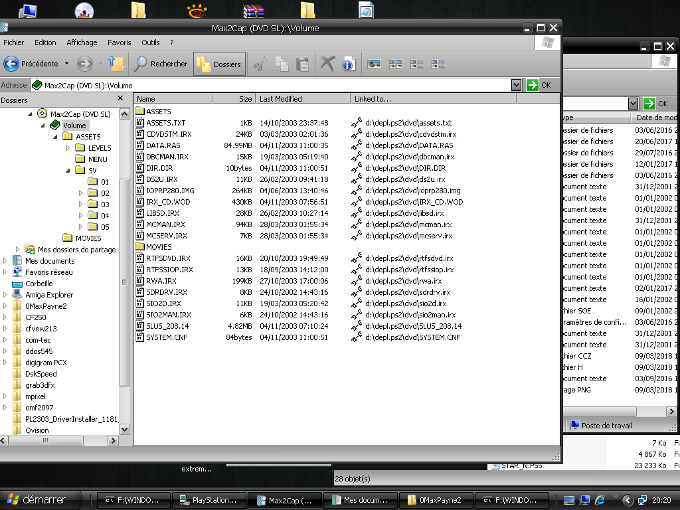Open the properties info icon
This screenshot has height=510, width=680.
(348, 64)
